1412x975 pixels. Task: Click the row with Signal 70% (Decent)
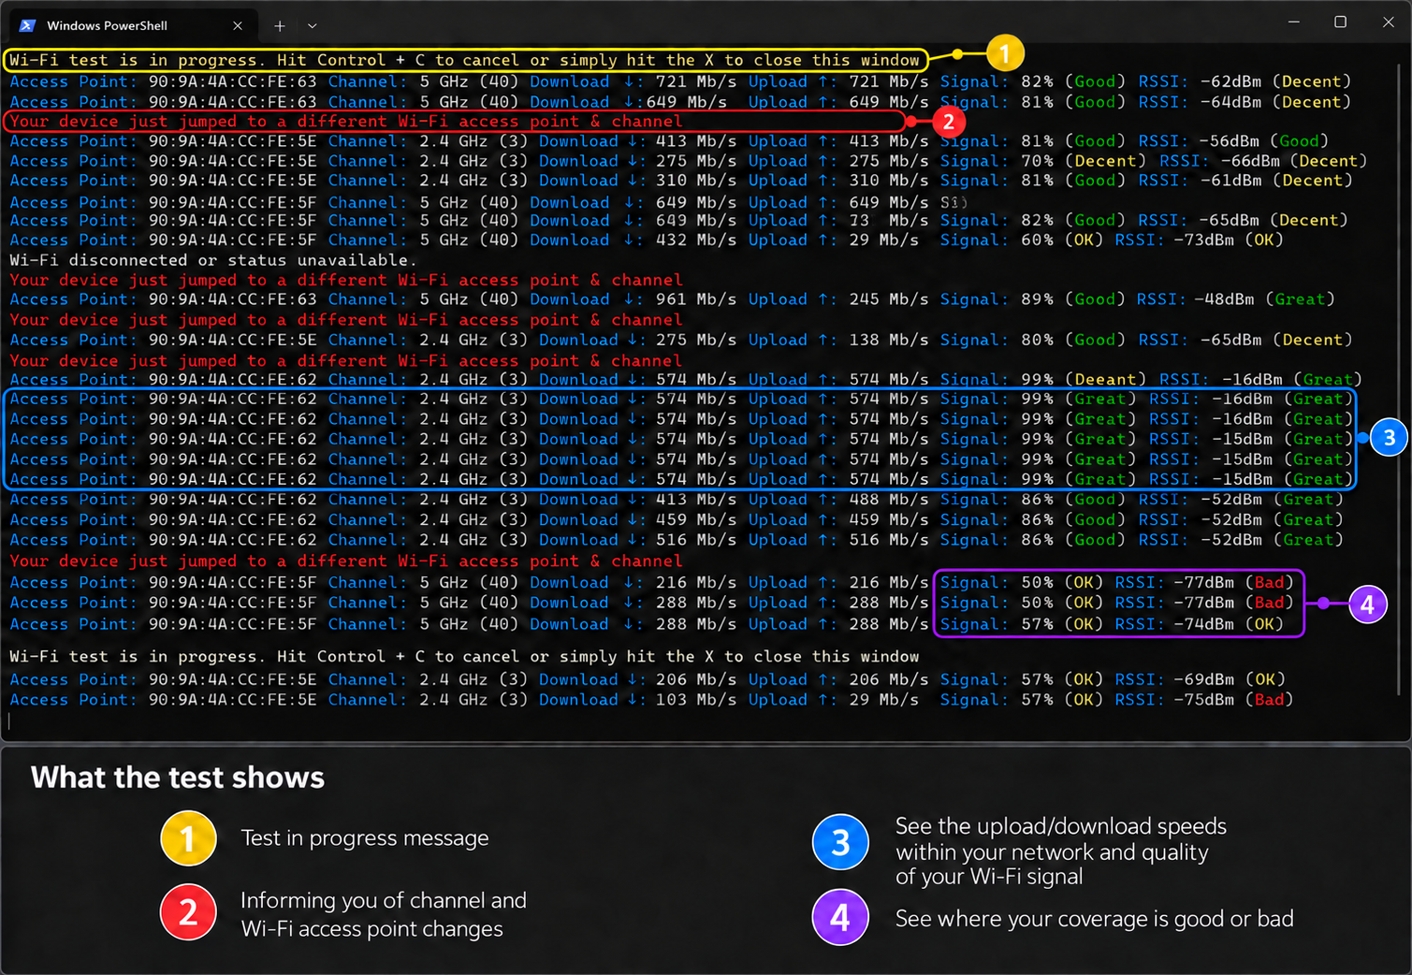click(x=689, y=161)
